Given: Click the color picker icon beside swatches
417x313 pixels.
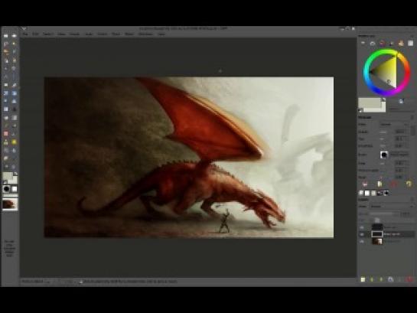Looking at the screenshot, I should [401, 101].
